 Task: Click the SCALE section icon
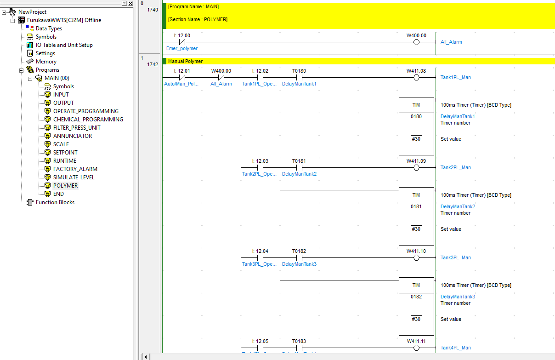[47, 144]
